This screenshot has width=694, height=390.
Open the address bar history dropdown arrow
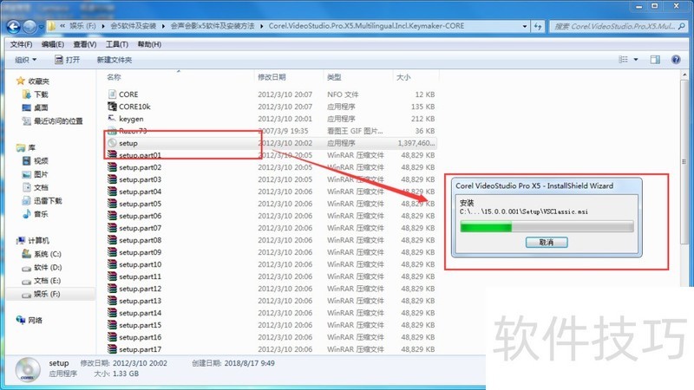pyautogui.click(x=525, y=27)
